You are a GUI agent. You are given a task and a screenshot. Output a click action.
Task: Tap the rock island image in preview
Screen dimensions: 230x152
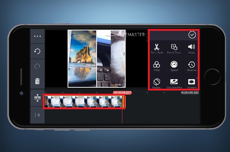coord(82,58)
